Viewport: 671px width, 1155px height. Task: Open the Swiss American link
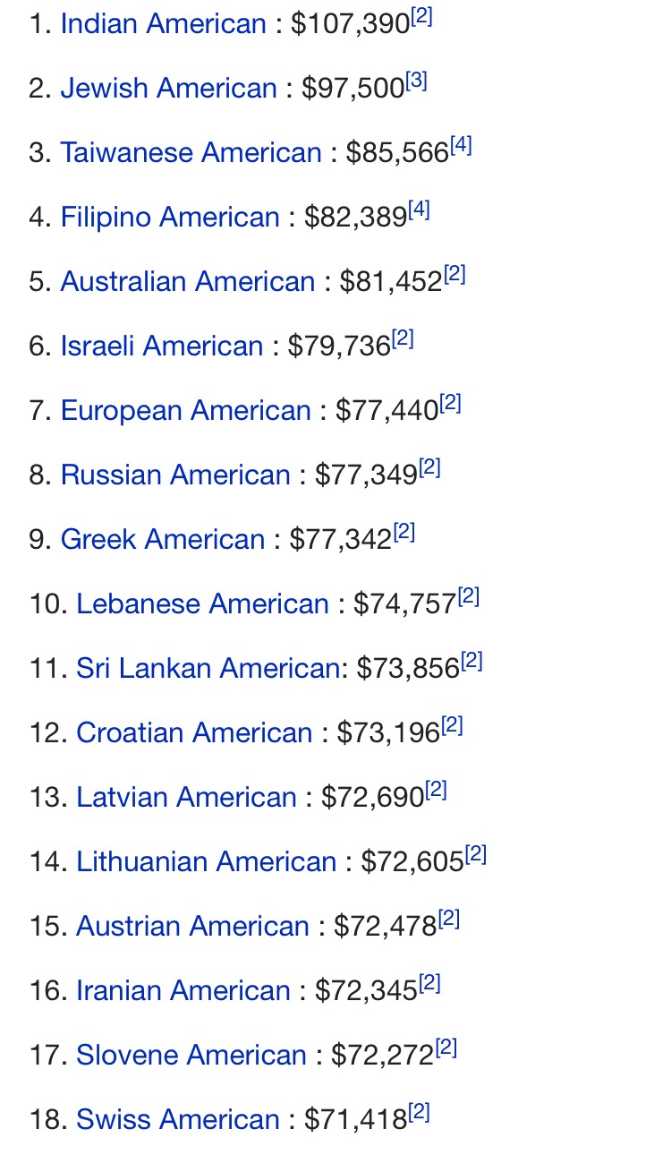tap(178, 1120)
